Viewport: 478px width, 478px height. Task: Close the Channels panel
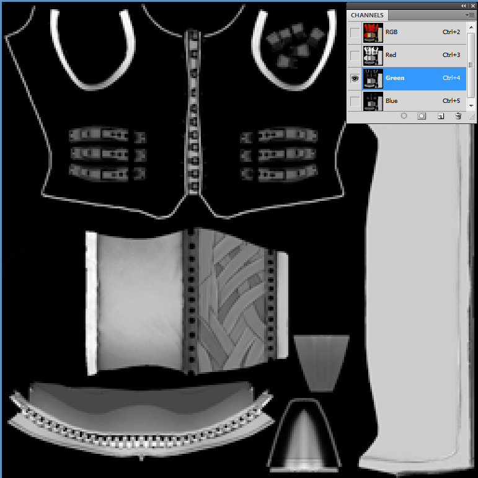[472, 6]
